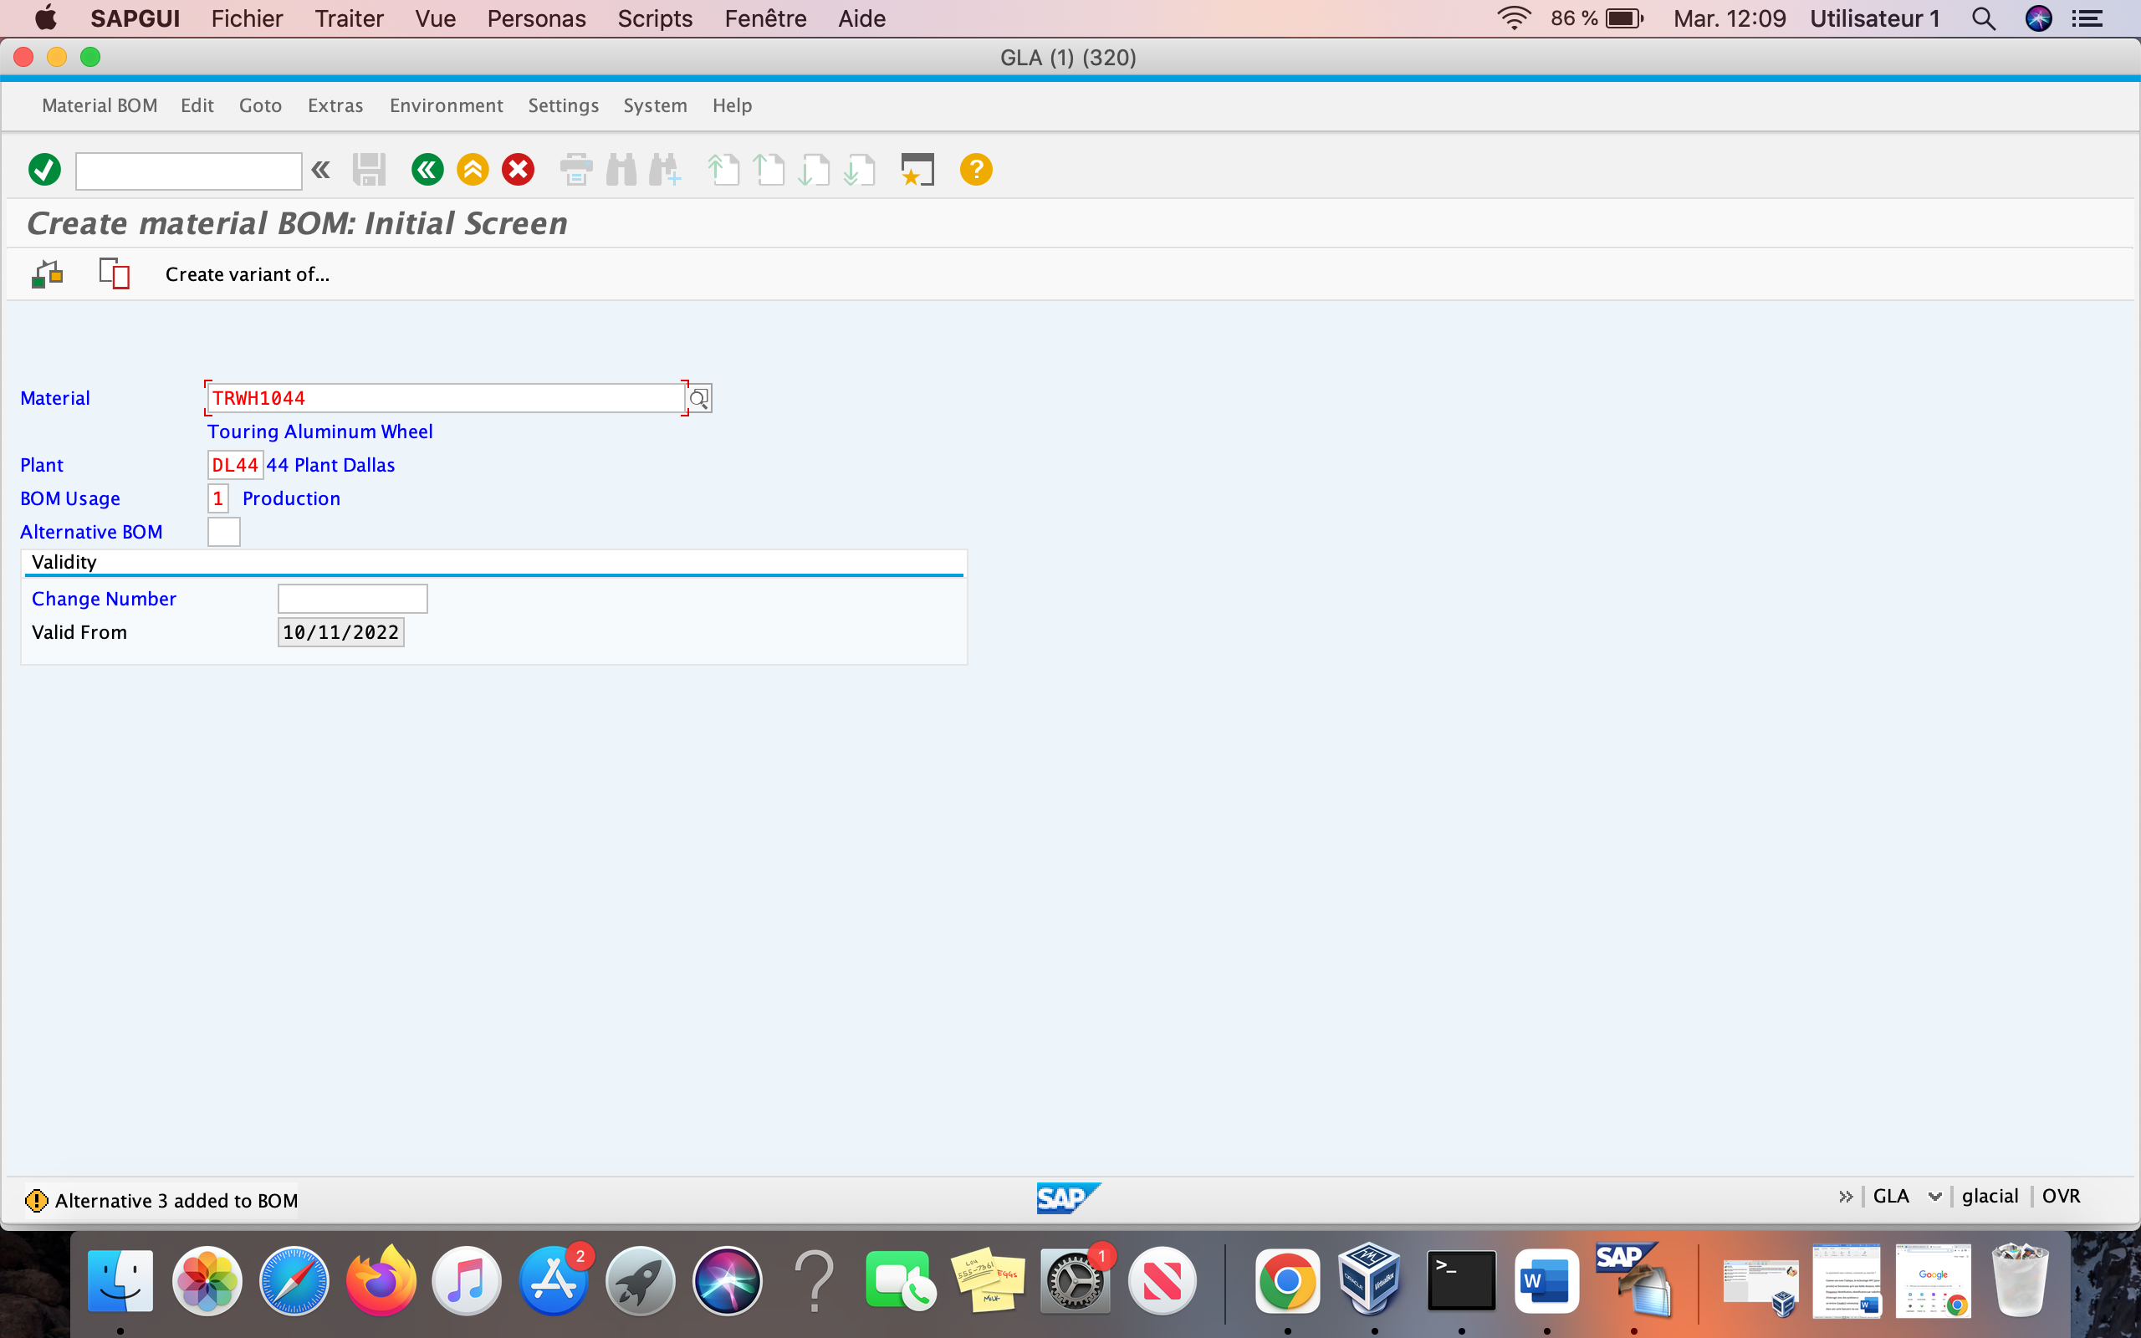Open the Scripts menu in macOS menu bar
Screen dimensions: 2141x1338
point(655,18)
